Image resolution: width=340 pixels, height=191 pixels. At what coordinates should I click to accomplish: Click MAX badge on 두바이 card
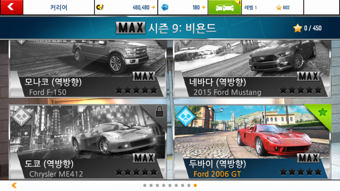pyautogui.click(x=308, y=158)
